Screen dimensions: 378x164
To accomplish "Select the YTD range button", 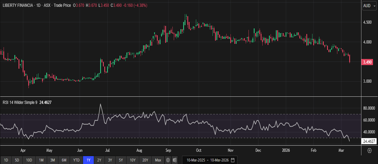I will pyautogui.click(x=76, y=160).
